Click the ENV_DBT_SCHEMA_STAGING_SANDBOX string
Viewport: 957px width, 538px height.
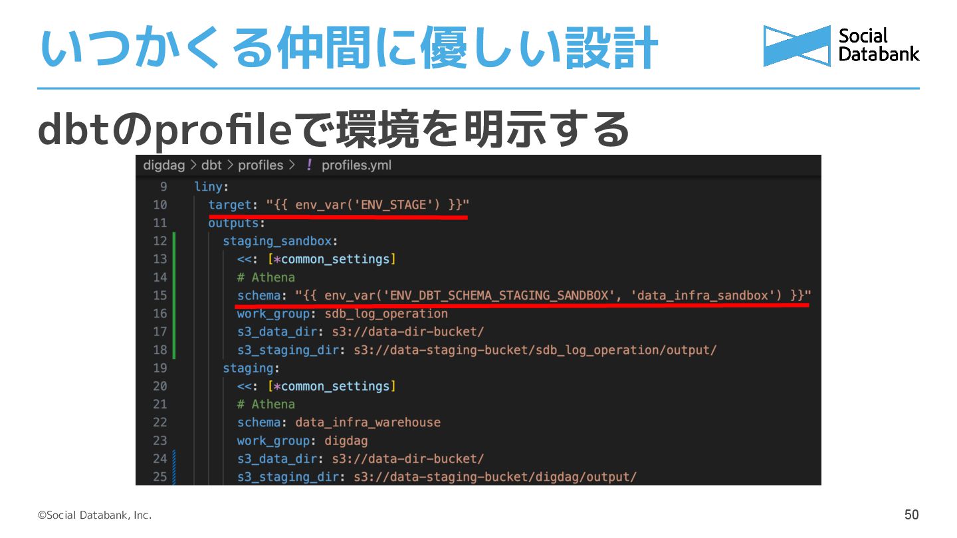coord(500,295)
